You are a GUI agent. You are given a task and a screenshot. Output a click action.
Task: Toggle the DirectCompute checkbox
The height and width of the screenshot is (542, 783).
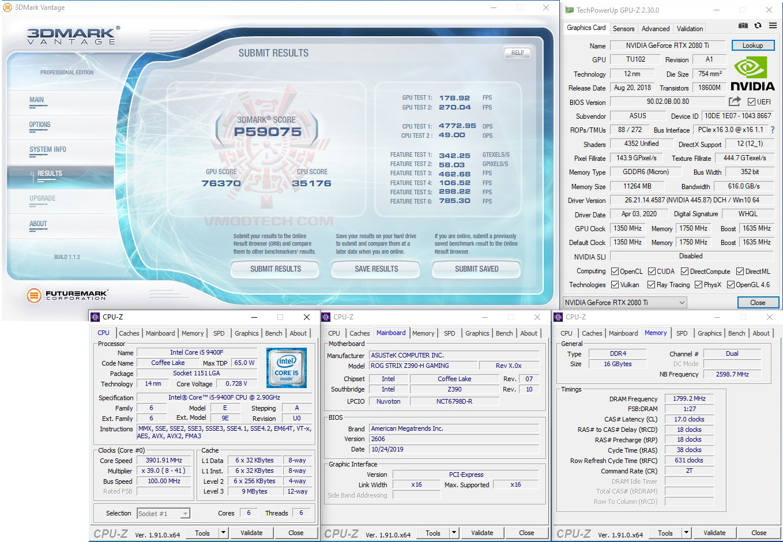684,272
